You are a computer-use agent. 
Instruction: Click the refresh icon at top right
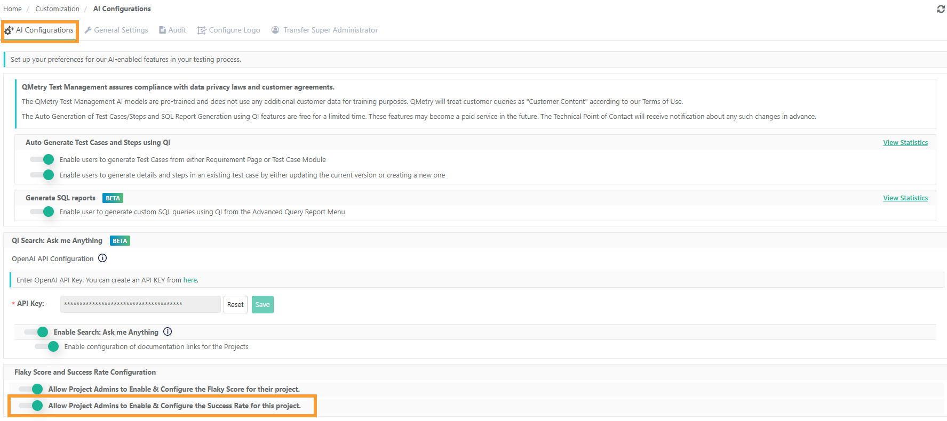click(941, 9)
